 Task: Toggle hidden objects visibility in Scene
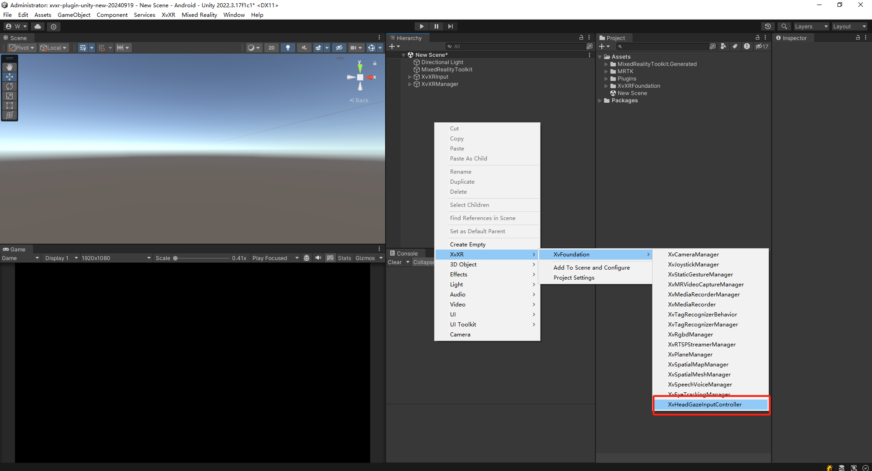[339, 48]
